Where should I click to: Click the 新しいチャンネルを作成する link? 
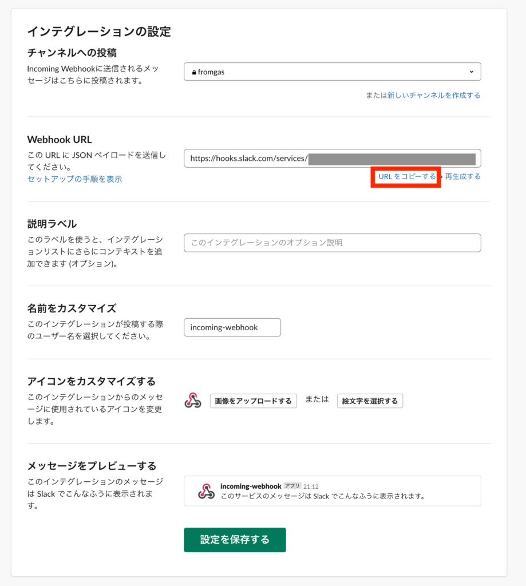[434, 96]
